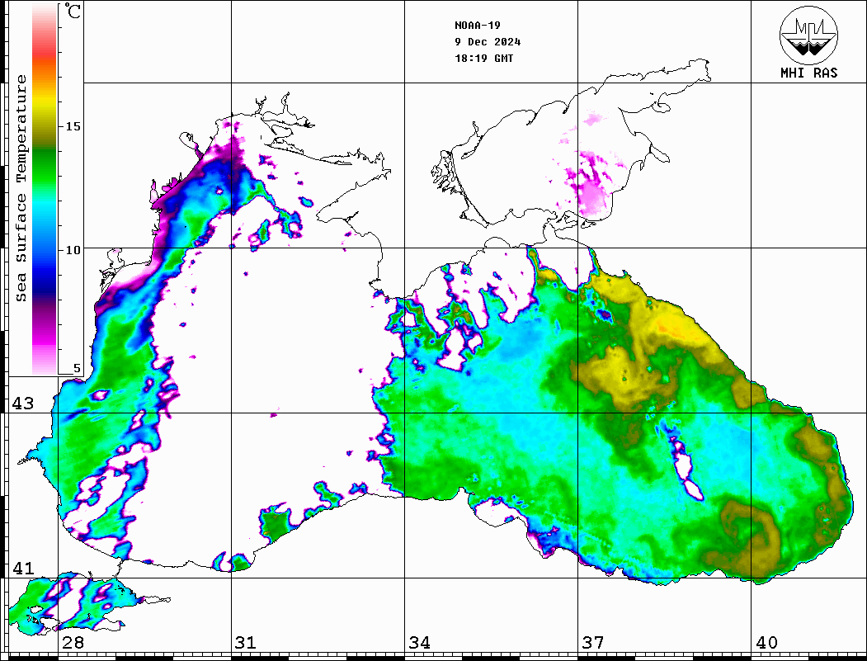The height and width of the screenshot is (661, 867).
Task: Click longitude label 28
Action: tap(73, 642)
